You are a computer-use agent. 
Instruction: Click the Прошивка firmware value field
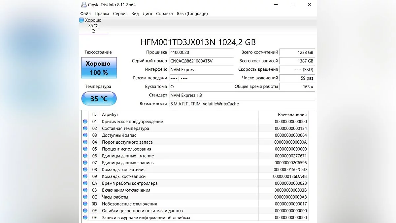201,53
